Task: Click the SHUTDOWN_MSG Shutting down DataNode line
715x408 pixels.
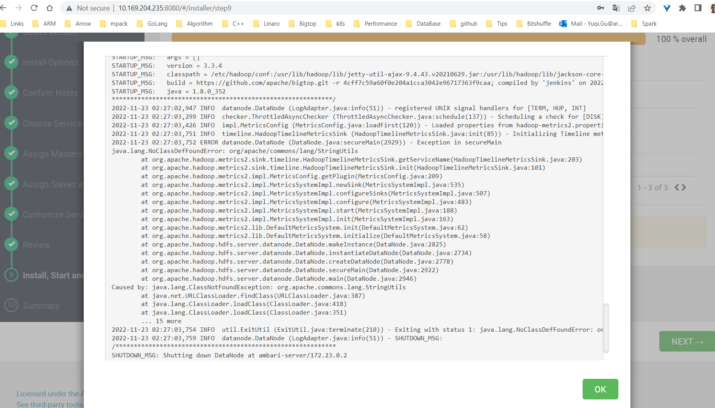Action: pyautogui.click(x=229, y=355)
